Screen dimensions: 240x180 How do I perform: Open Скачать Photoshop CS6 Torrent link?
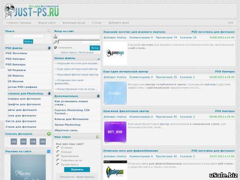[72, 112]
